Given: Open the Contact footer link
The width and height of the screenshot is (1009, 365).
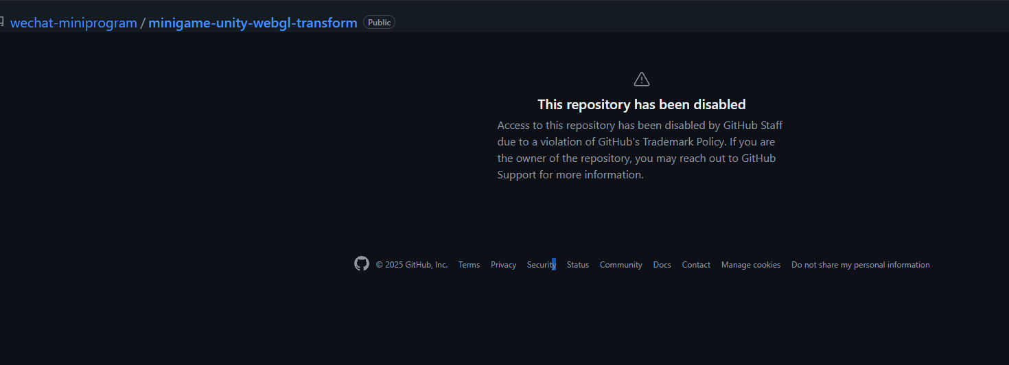Looking at the screenshot, I should point(696,265).
